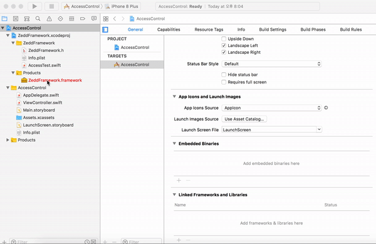Add a linked framework with plus button
This screenshot has height=244, width=376.
[179, 240]
